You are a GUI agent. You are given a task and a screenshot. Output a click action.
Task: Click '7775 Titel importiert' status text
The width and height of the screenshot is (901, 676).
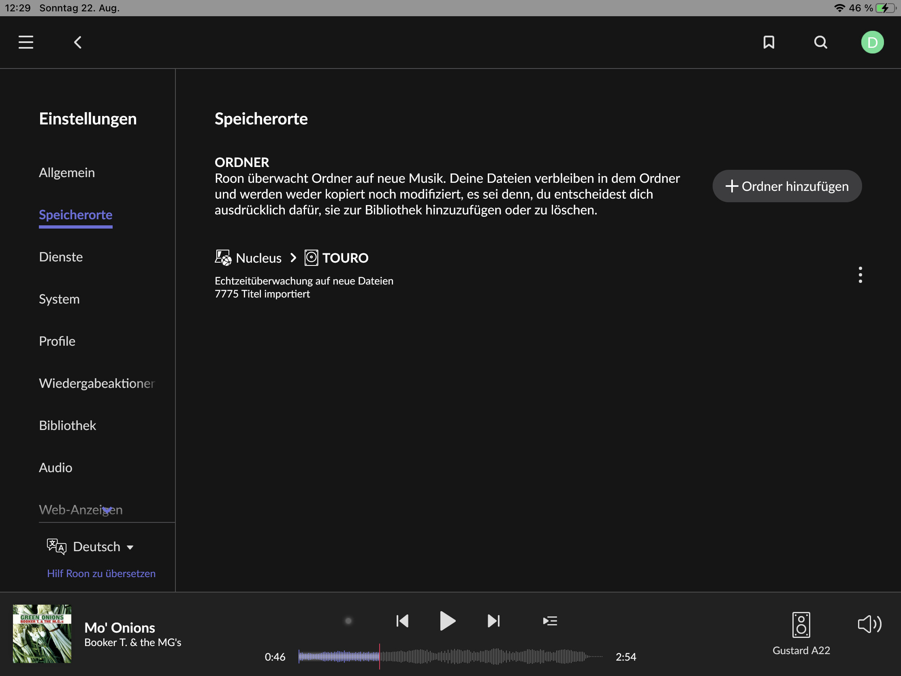click(x=262, y=294)
